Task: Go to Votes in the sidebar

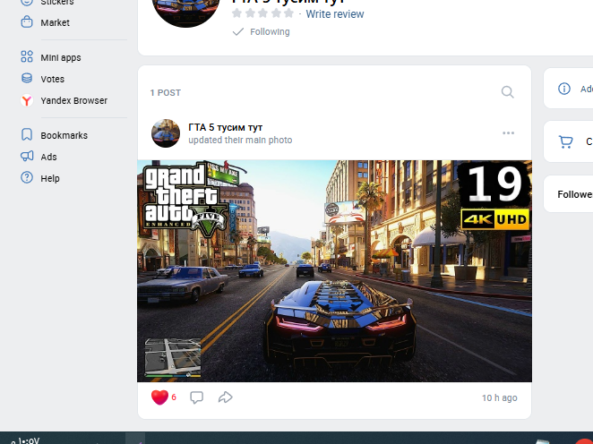Action: point(53,79)
